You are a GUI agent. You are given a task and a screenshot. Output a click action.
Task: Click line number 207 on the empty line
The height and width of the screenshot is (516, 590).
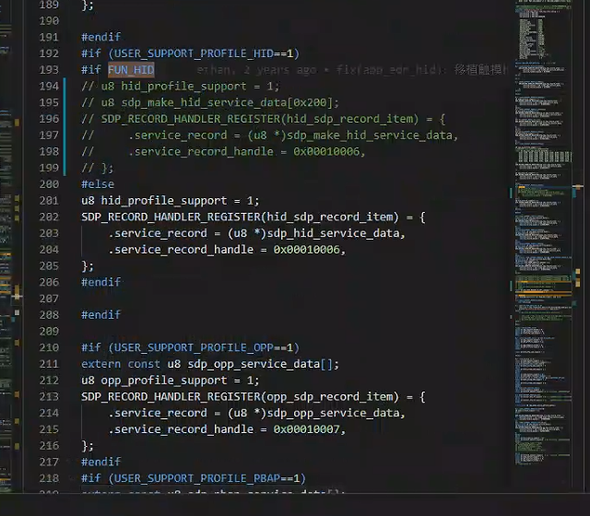tap(49, 299)
